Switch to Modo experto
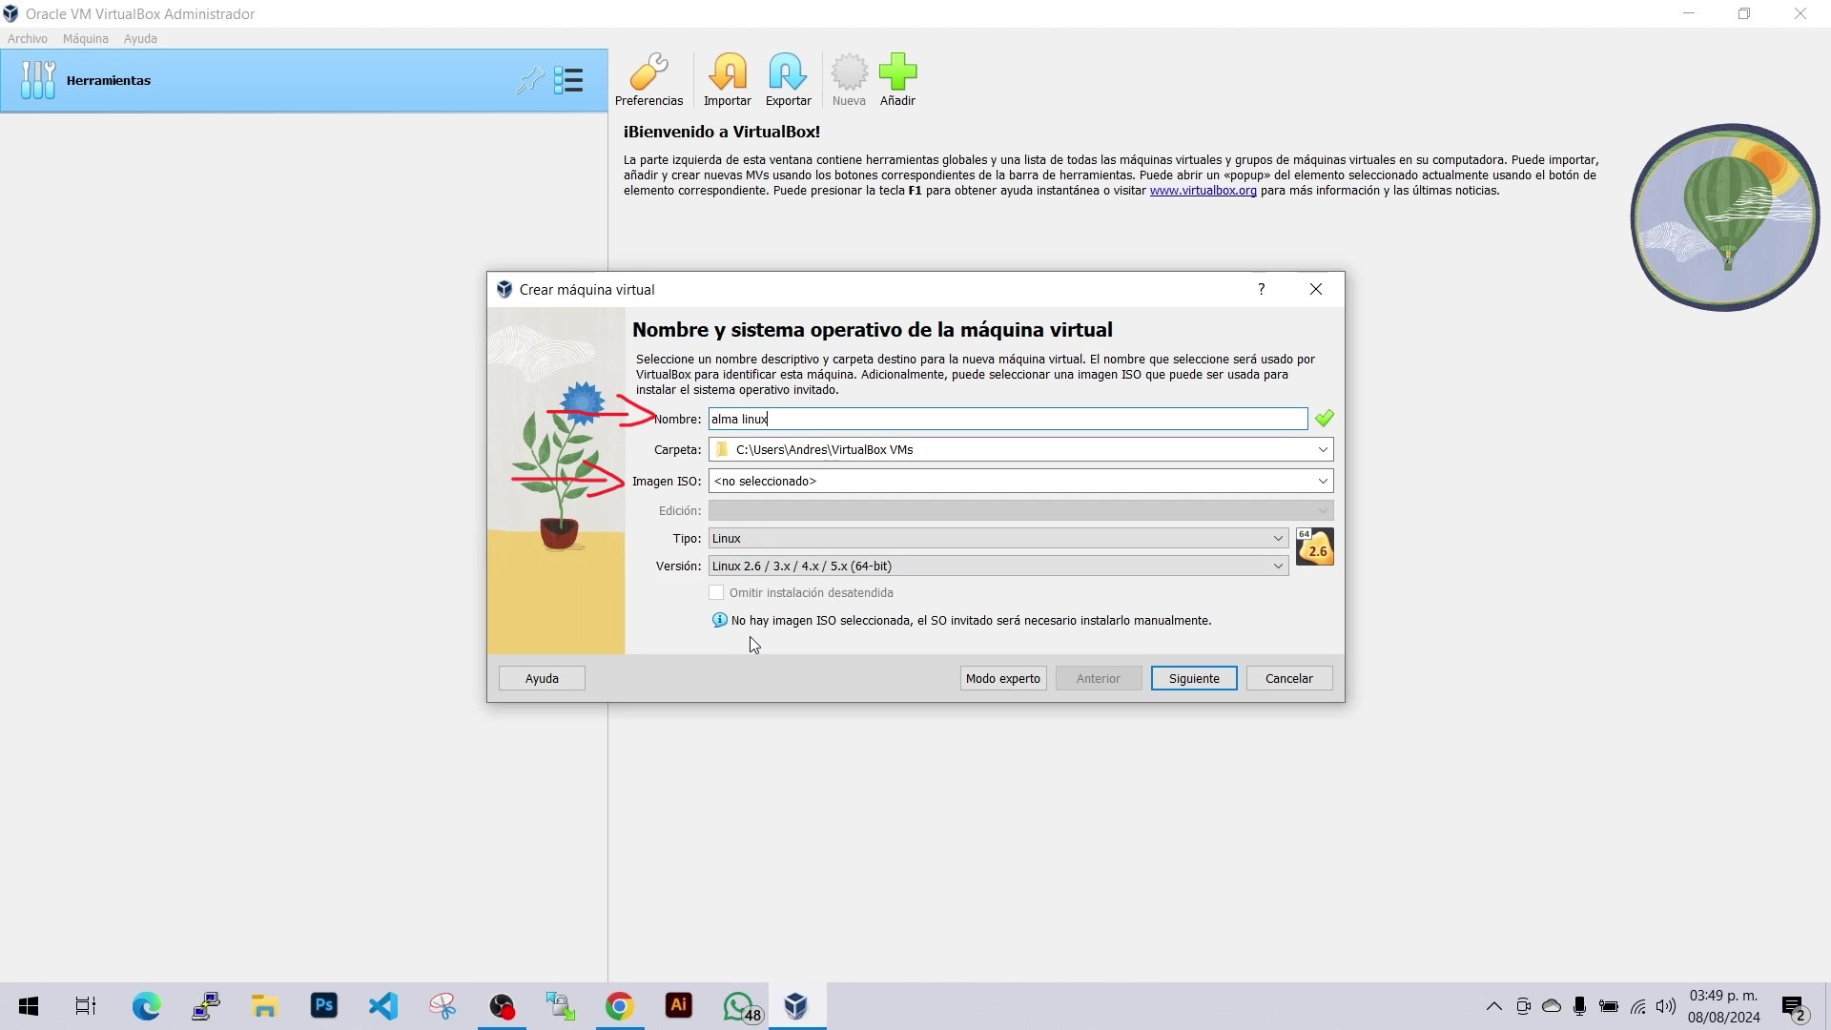The image size is (1831, 1030). pos(1003,678)
